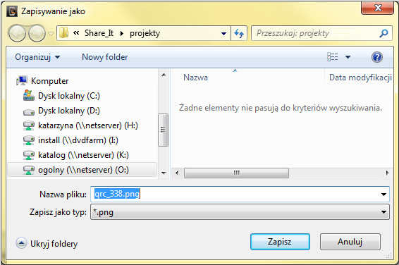399x265 pixels.
Task: Click the file list horizontal scrollbar thumb
Action: [236, 173]
